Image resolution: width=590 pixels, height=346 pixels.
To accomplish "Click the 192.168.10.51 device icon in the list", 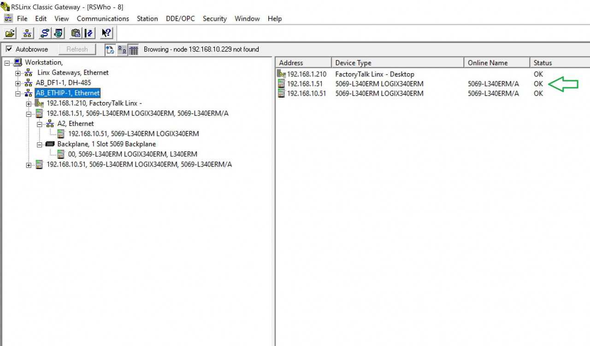I will click(282, 93).
